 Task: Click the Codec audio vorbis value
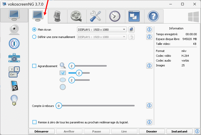[185, 61]
